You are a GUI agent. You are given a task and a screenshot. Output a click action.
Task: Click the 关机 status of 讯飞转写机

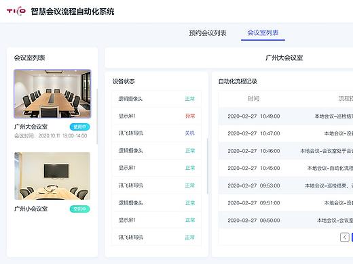[x=190, y=133]
